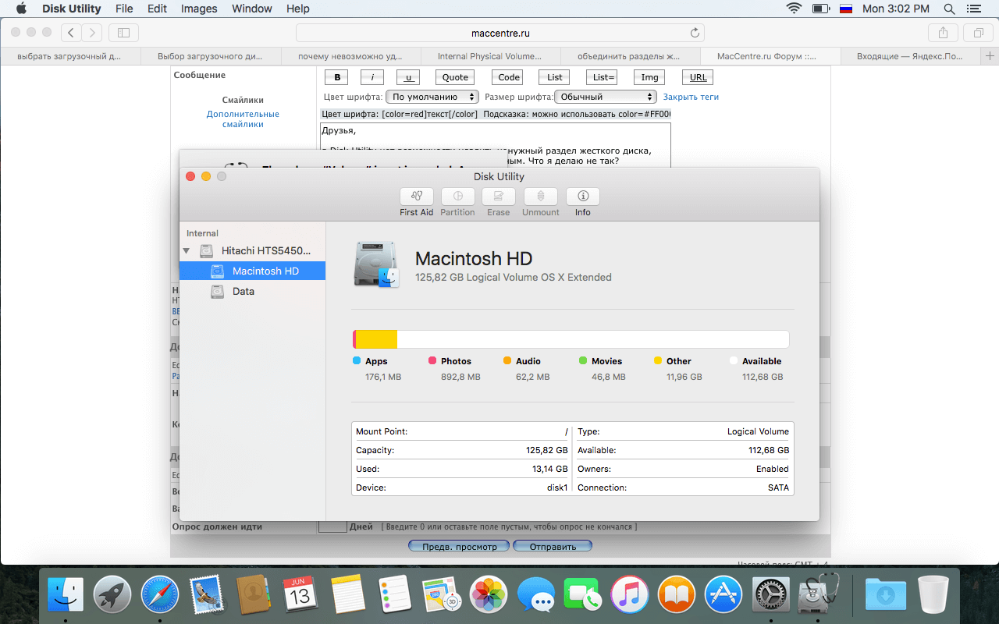
Task: Click the italic i formatting button
Action: (372, 77)
